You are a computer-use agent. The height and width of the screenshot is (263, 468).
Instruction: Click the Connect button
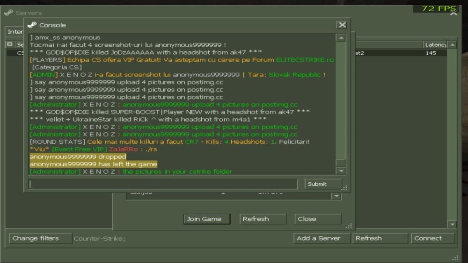433,238
